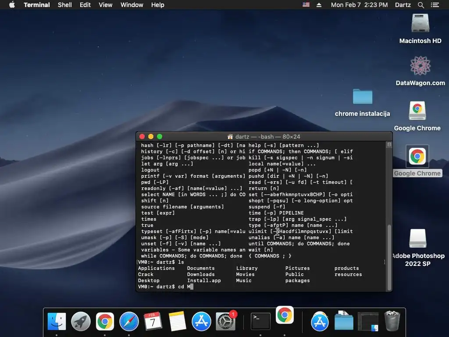Click 'Public' in the ls output
Screen dimensions: 449x337
tap(294, 274)
